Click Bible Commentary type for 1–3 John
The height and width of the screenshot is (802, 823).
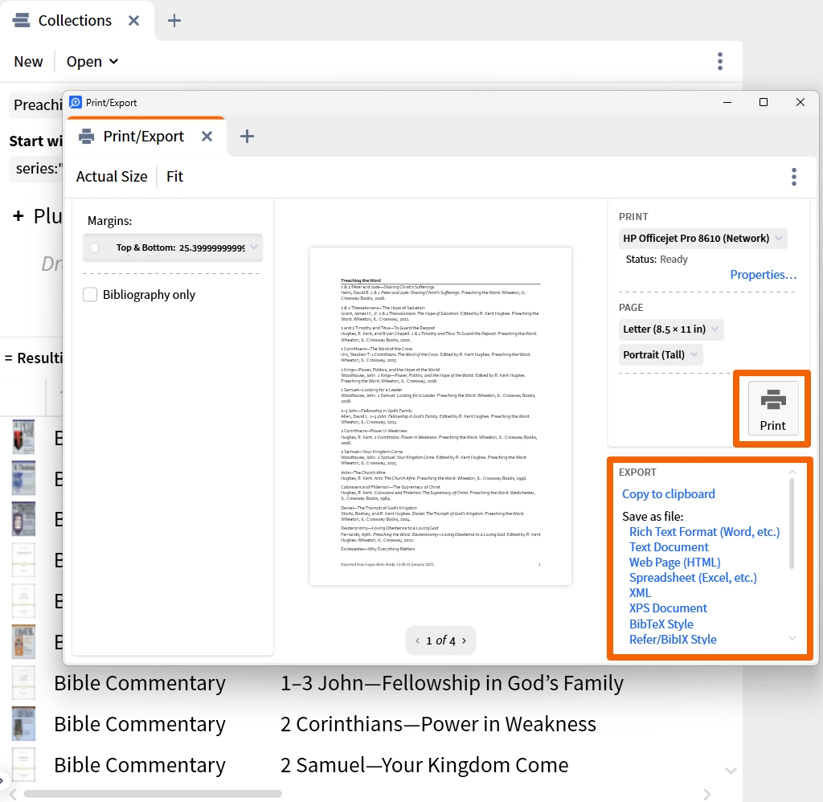coord(140,683)
